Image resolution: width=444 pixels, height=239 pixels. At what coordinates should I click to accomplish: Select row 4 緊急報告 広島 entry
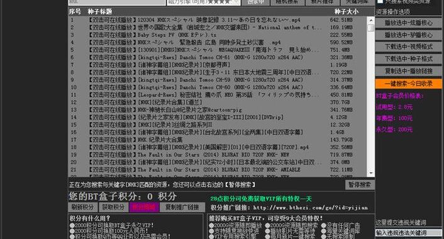click(x=218, y=43)
